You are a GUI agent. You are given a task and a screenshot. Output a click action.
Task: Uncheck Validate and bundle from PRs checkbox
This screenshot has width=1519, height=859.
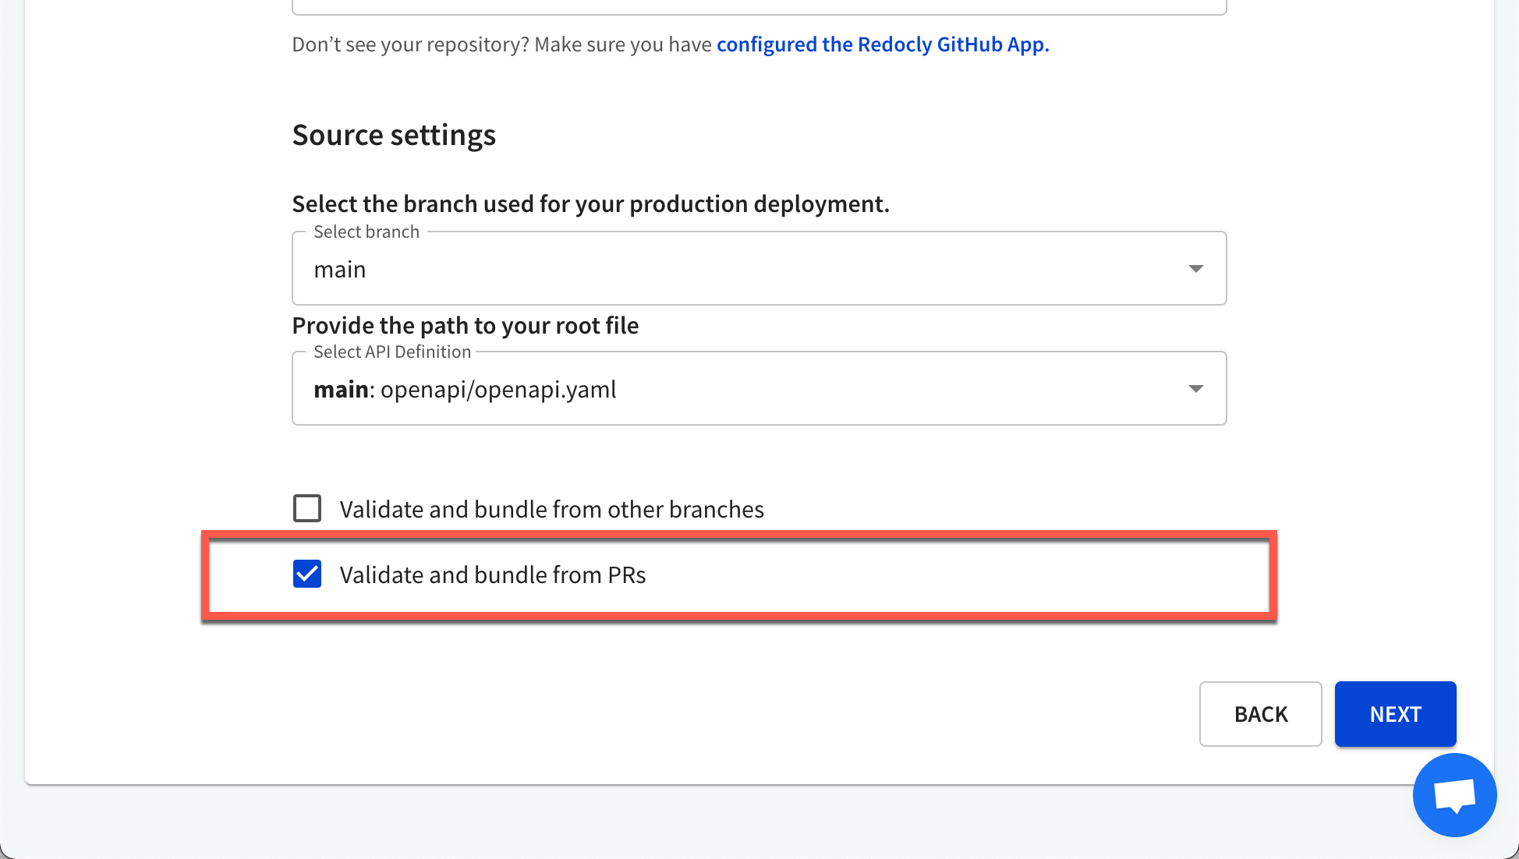coord(307,574)
